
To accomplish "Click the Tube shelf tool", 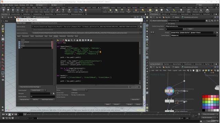I will click(13, 11).
